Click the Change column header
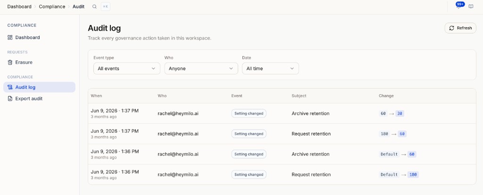 (x=386, y=96)
